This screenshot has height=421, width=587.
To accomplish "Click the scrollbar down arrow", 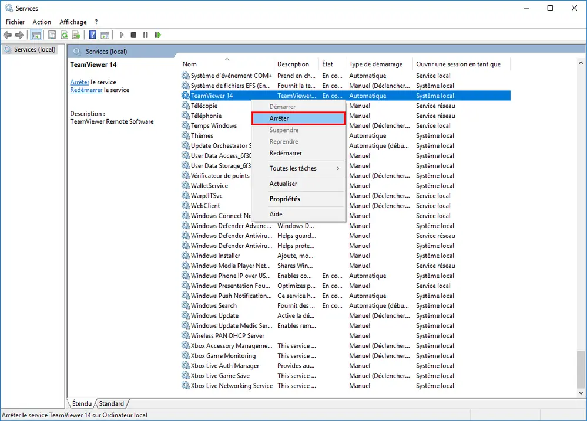I will coord(581,393).
